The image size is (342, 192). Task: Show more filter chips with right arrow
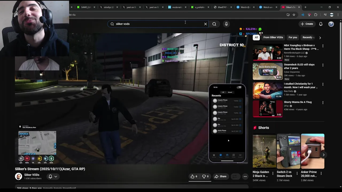(x=320, y=38)
